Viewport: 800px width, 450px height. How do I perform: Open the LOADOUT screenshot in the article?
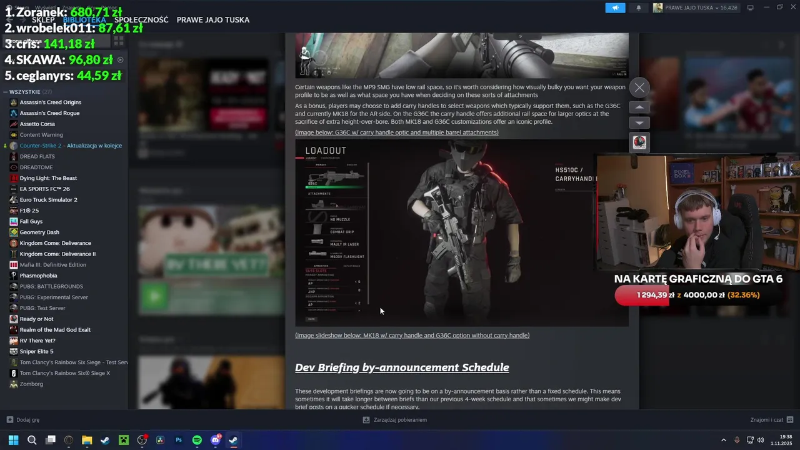(462, 232)
